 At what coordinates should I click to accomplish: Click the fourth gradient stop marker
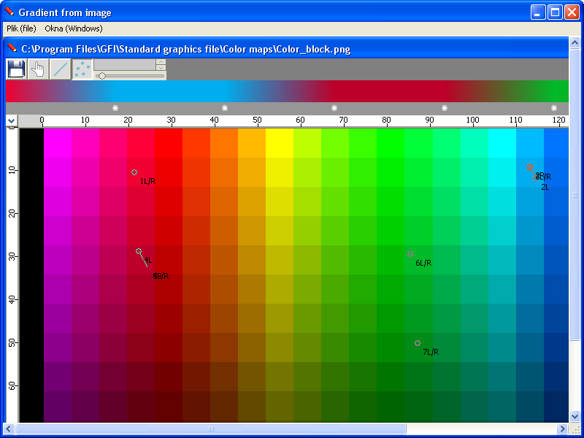coord(445,107)
